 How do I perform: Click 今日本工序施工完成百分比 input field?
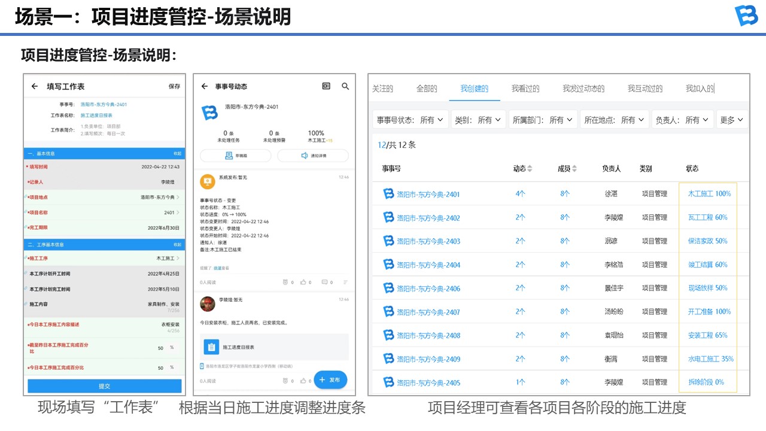click(x=160, y=368)
